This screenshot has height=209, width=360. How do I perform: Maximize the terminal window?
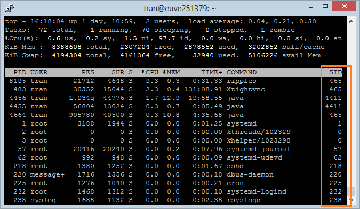point(325,6)
